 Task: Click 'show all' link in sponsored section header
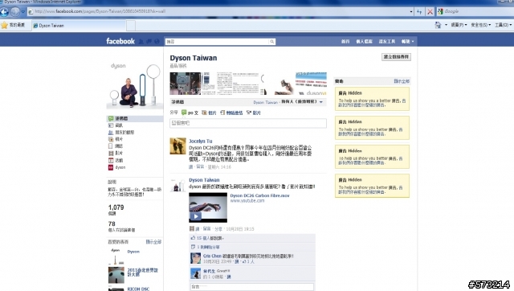click(x=402, y=81)
